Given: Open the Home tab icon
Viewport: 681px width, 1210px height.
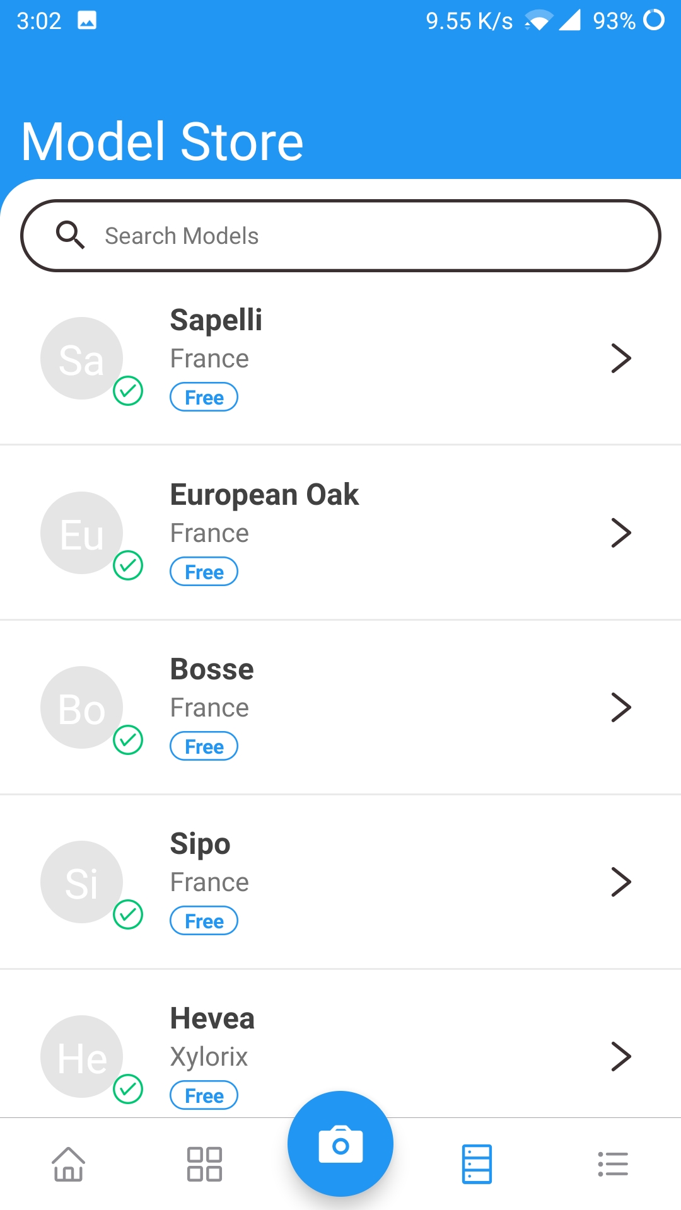Looking at the screenshot, I should coord(68,1163).
